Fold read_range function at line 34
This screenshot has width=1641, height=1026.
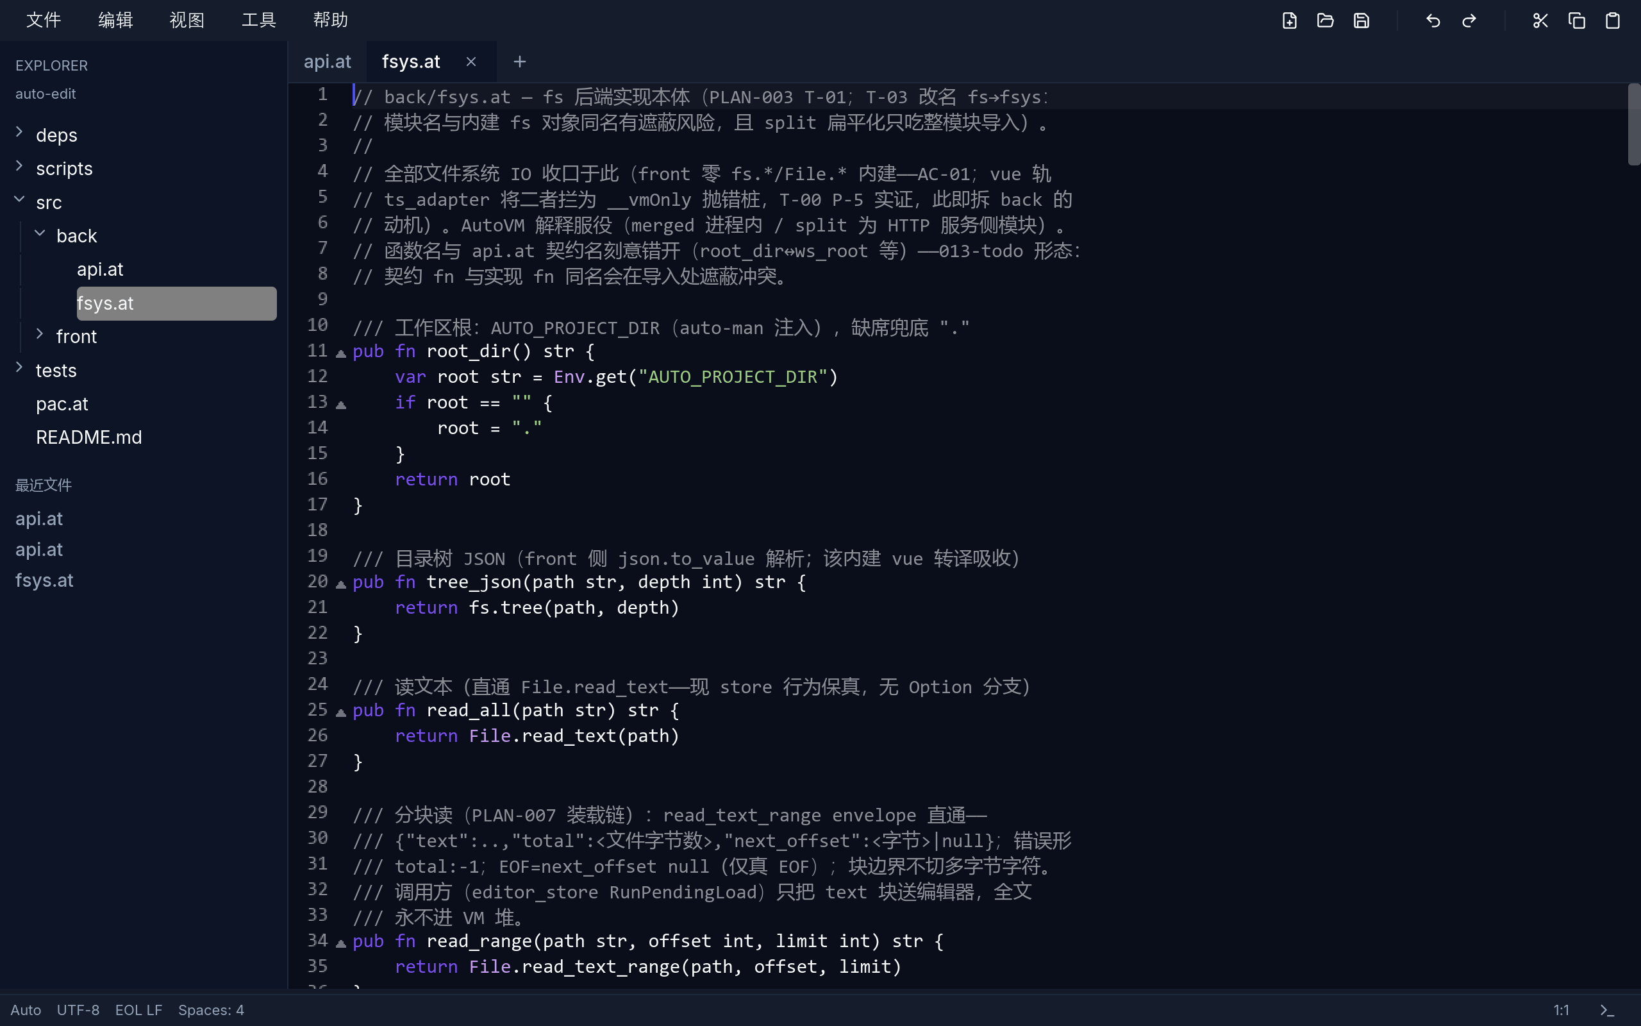341,943
